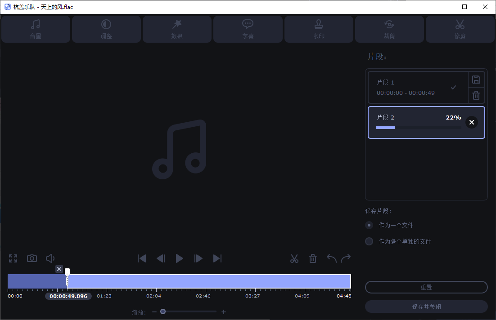Image resolution: width=496 pixels, height=320 pixels.
Task: Select the 作为一个文件 save option
Action: [369, 225]
